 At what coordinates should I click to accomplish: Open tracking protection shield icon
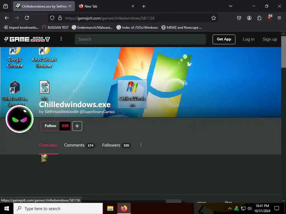pos(52,18)
